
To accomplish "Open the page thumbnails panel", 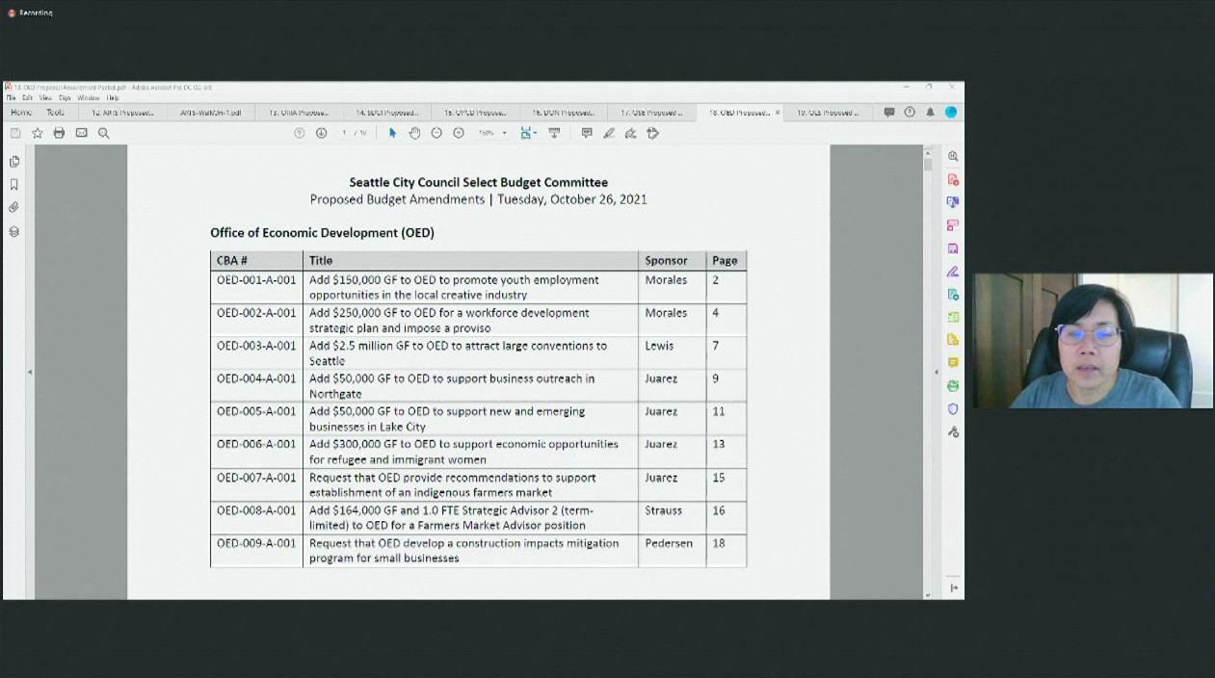I will pyautogui.click(x=13, y=163).
